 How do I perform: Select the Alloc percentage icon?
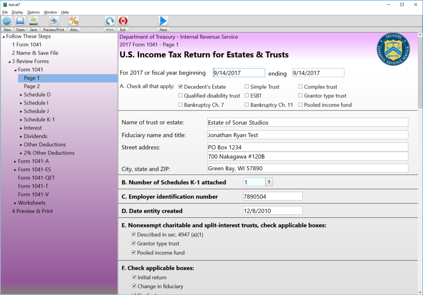point(74,21)
